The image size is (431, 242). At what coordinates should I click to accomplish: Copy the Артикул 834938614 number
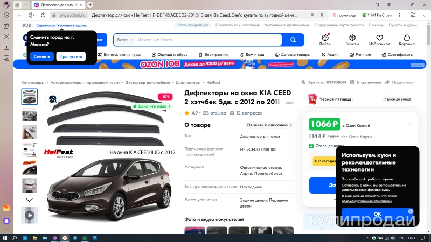[x=324, y=82]
